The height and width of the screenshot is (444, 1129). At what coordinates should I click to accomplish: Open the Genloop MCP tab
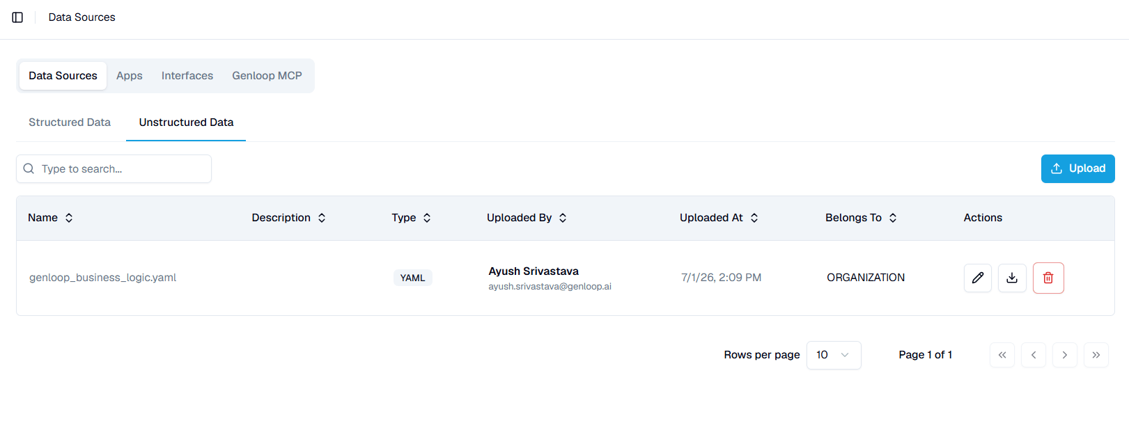267,76
